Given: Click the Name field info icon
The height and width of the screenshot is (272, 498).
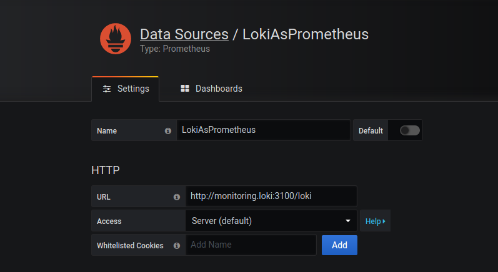Looking at the screenshot, I should [167, 131].
